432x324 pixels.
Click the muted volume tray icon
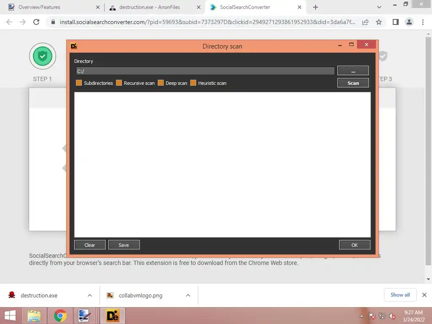[x=392, y=316]
